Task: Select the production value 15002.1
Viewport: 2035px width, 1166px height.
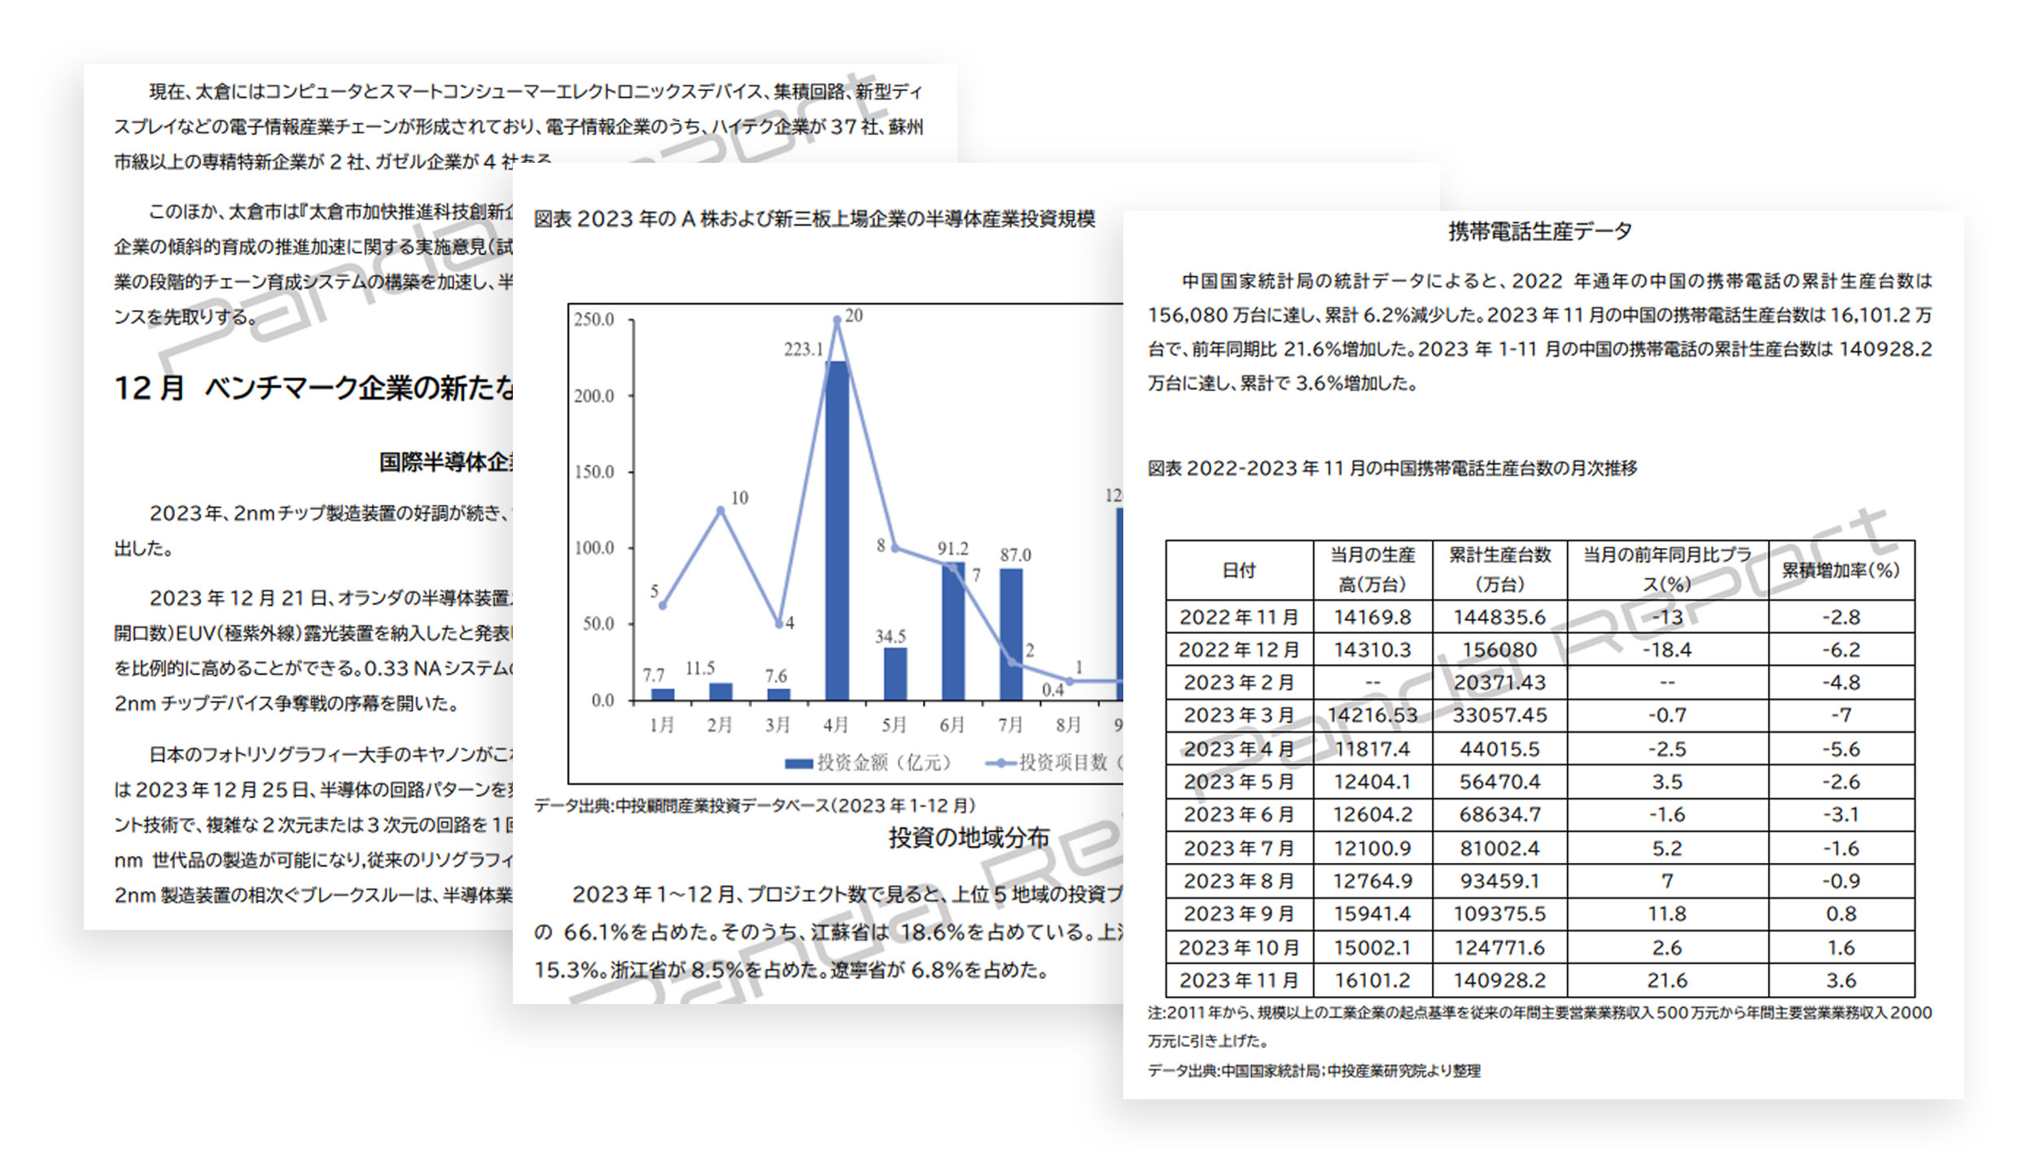Action: (1372, 948)
